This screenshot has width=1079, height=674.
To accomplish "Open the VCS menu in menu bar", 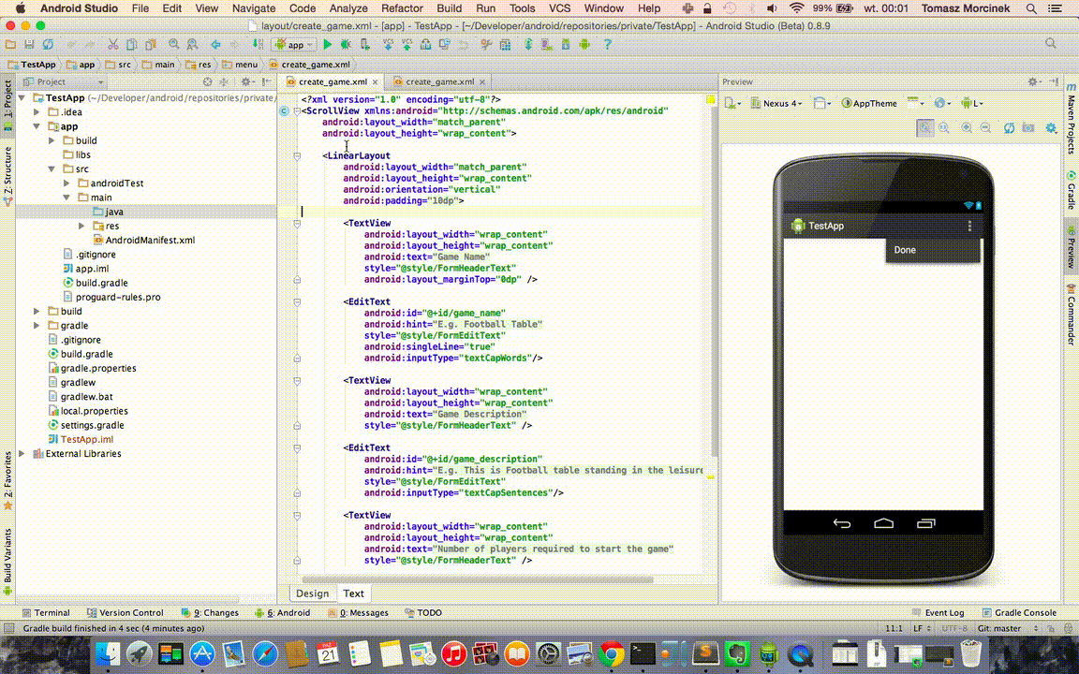I will coord(559,8).
